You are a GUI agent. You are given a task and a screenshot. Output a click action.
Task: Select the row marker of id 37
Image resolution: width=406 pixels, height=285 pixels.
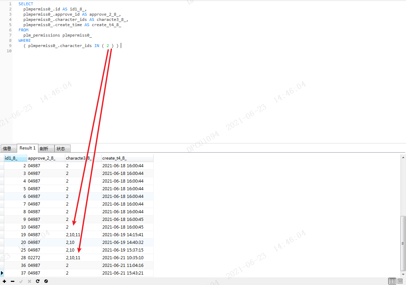pyautogui.click(x=2, y=273)
